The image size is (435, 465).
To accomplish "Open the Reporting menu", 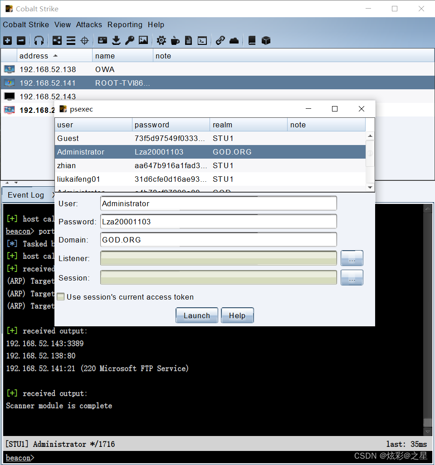I will [x=125, y=24].
